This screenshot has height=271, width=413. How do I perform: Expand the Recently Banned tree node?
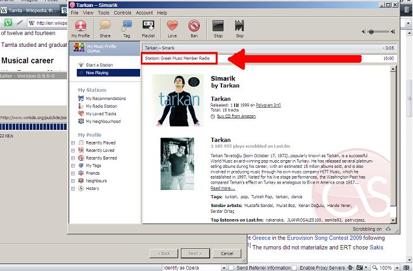coord(73,158)
